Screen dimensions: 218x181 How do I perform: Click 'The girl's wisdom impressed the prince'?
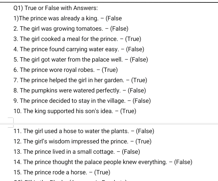click(76, 142)
